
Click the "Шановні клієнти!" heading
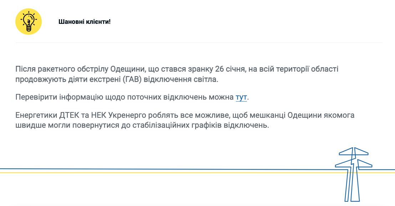tap(85, 22)
